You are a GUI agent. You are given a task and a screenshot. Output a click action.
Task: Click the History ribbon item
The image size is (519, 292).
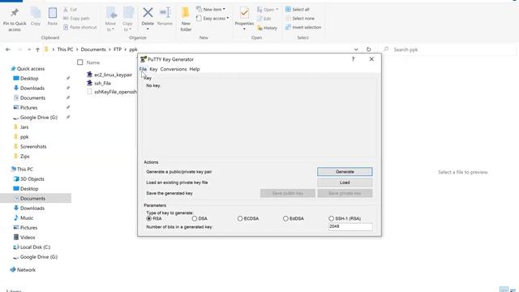[x=267, y=28]
